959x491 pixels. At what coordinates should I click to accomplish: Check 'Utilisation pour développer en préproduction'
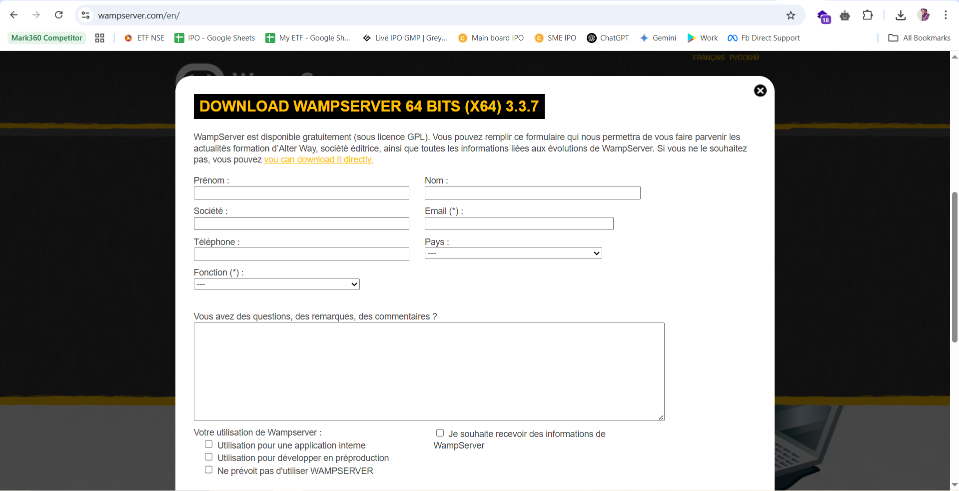[209, 457]
